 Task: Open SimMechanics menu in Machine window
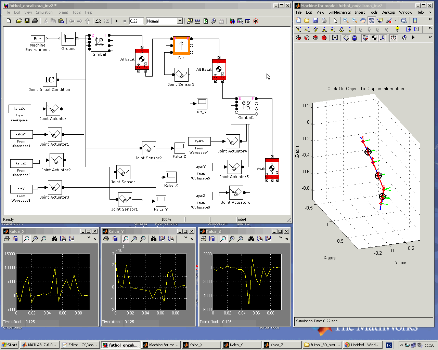[339, 12]
